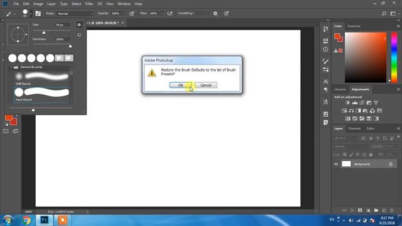Screen dimensions: 402x226
Task: Add a Color Balance adjustment
Action: pos(351,110)
